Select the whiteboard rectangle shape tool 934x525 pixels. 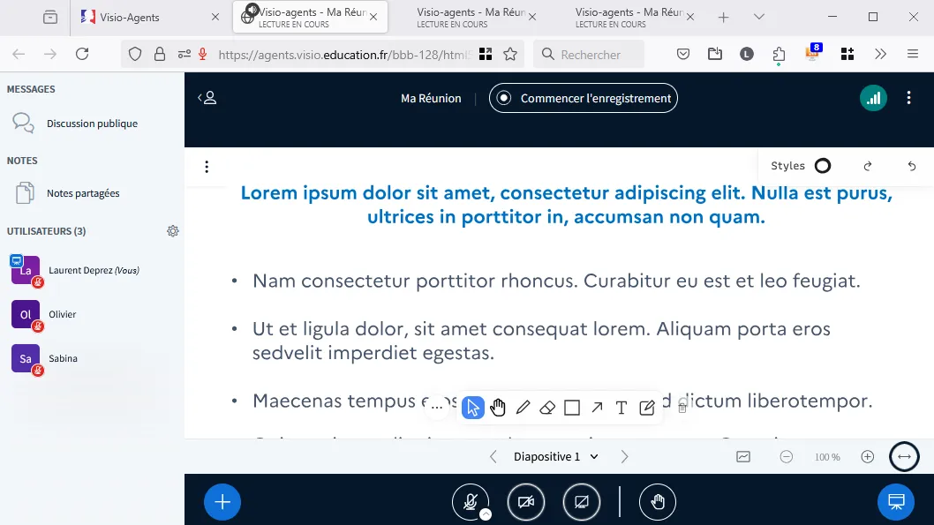point(572,408)
